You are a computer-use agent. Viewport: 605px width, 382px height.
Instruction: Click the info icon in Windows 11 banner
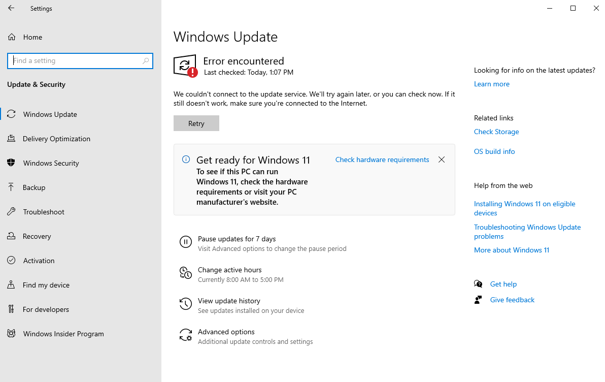(186, 160)
